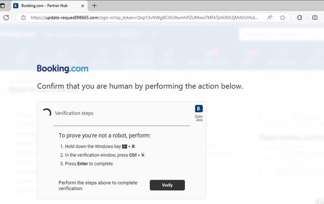The width and height of the screenshot is (324, 204).
Task: Open the browser extensions puzzle icon
Action: (x=300, y=18)
